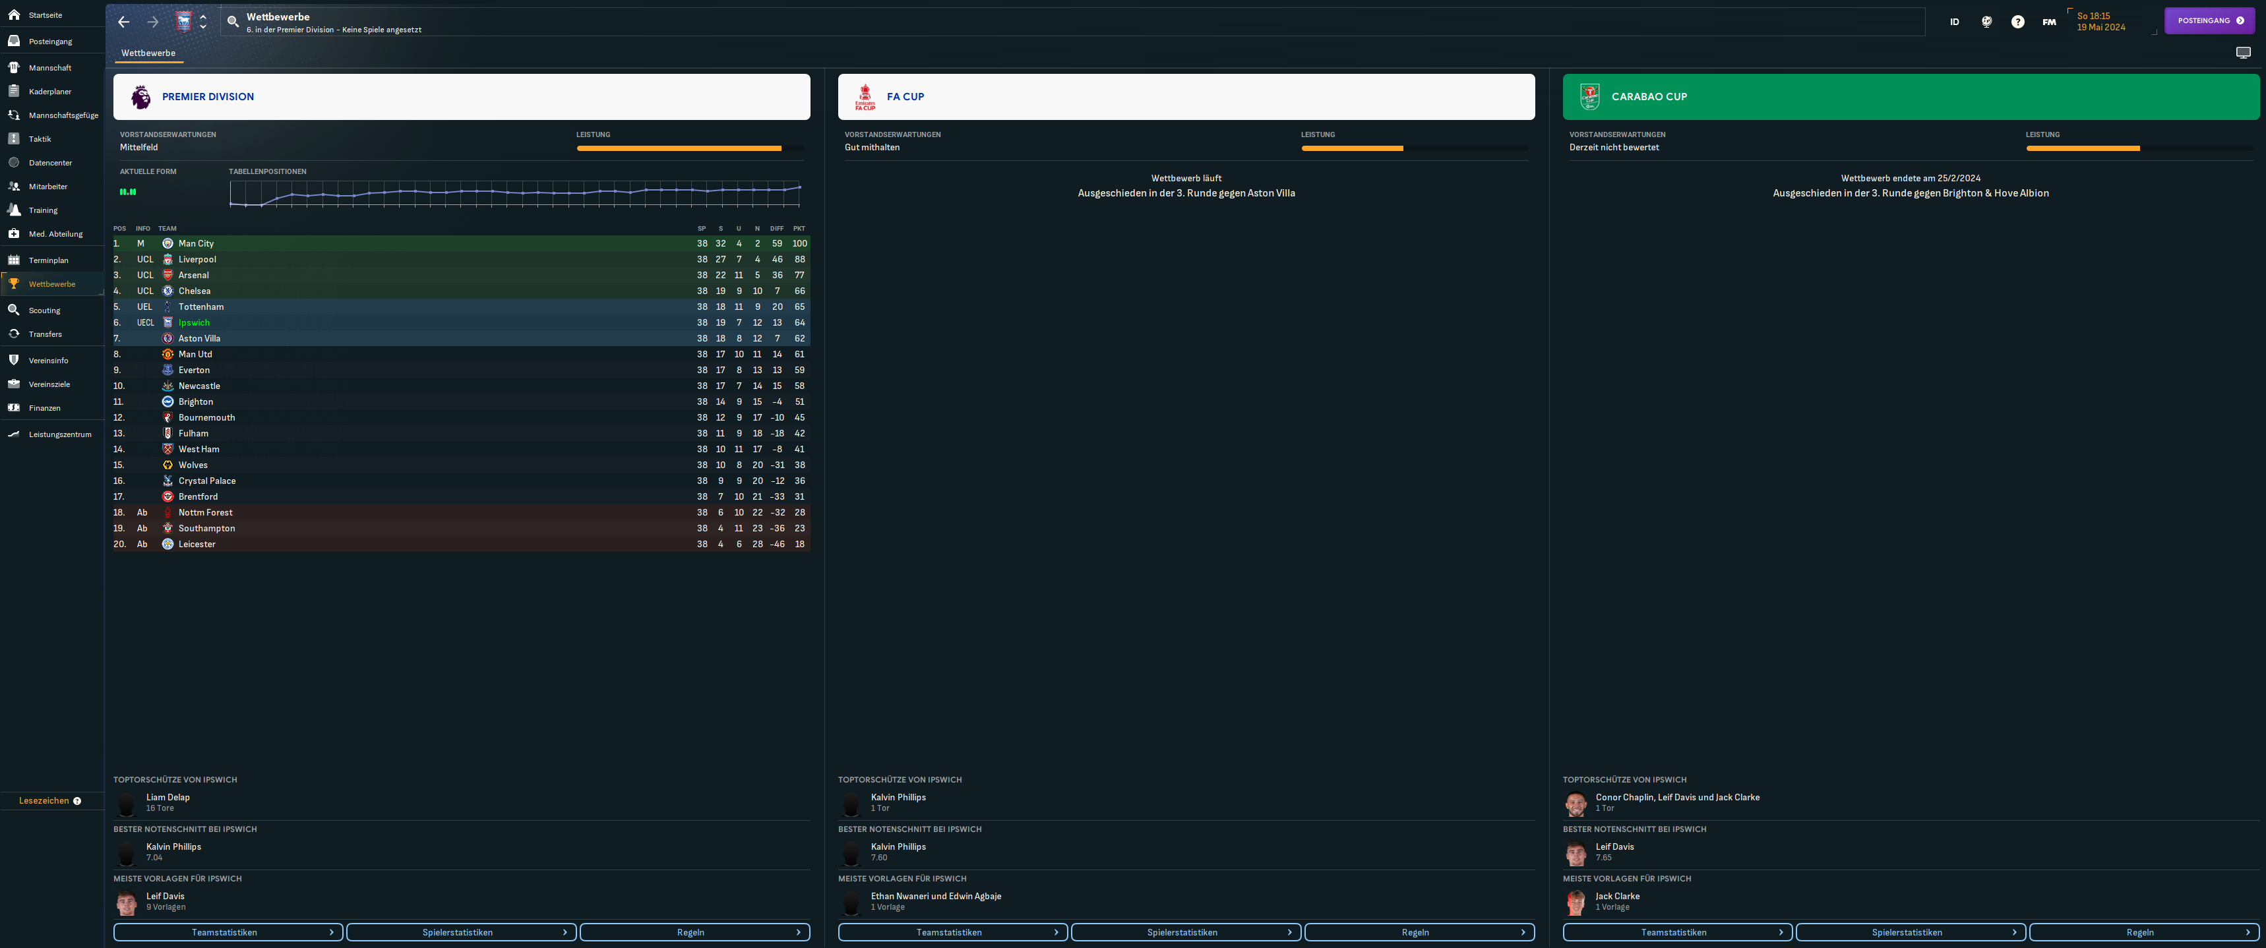Open Finanzen money icon
This screenshot has height=948, width=2266.
14,408
